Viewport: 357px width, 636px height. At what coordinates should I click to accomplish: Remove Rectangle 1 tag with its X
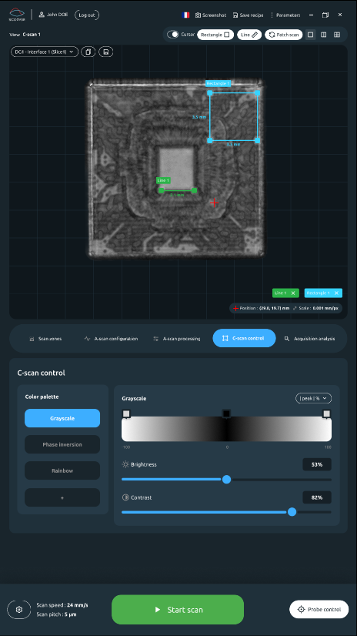point(336,293)
